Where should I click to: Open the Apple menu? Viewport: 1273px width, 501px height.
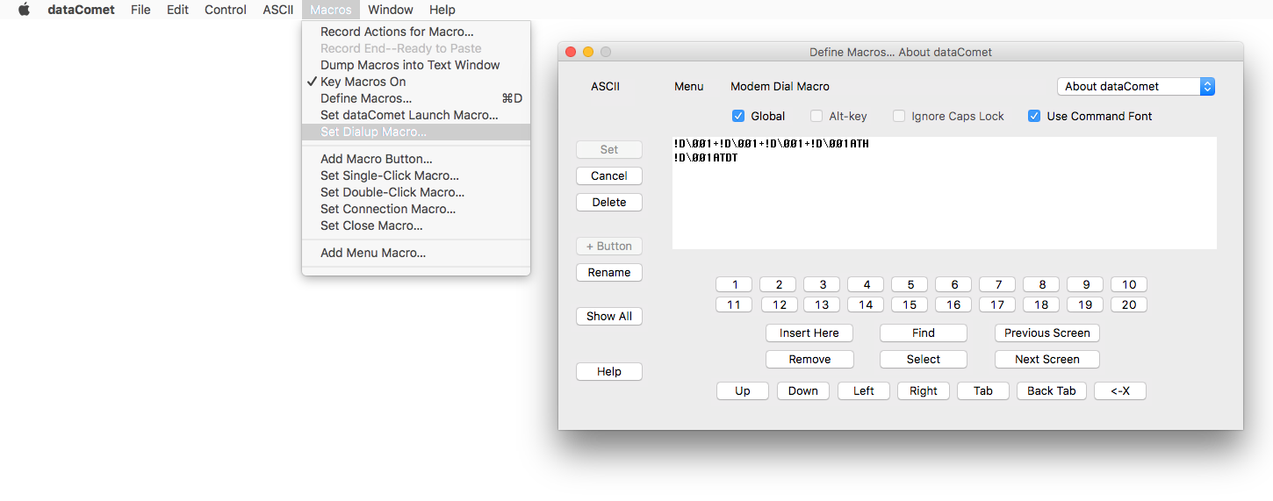tap(24, 10)
